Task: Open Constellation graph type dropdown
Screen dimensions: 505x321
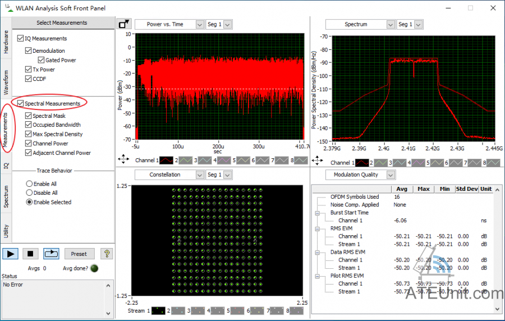Action: coord(200,175)
